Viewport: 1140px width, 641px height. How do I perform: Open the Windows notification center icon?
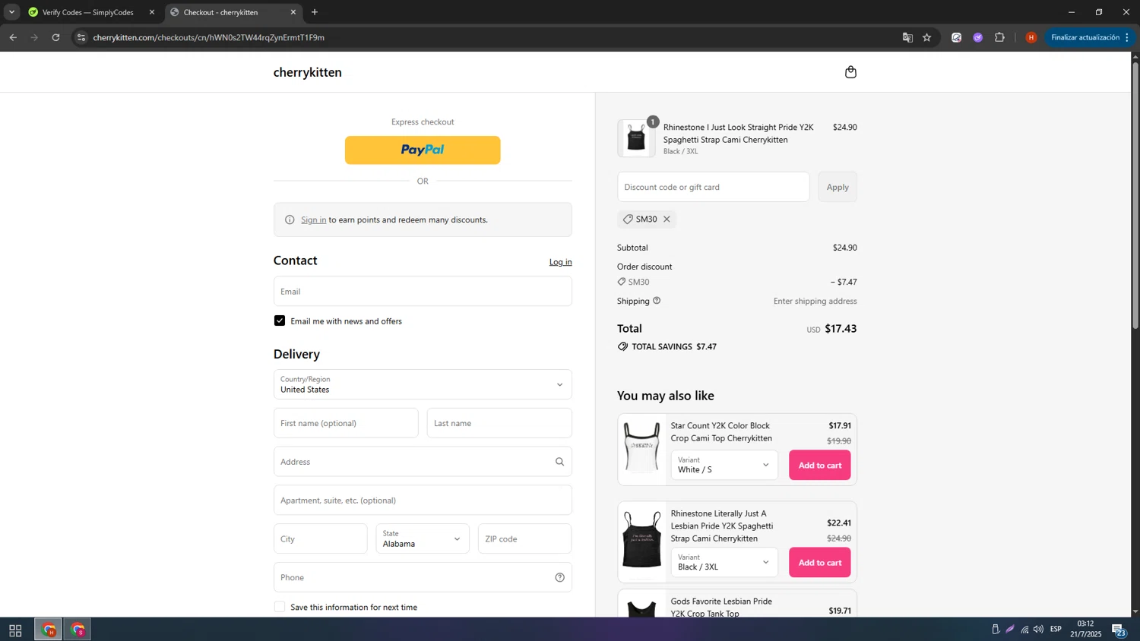pyautogui.click(x=1118, y=630)
